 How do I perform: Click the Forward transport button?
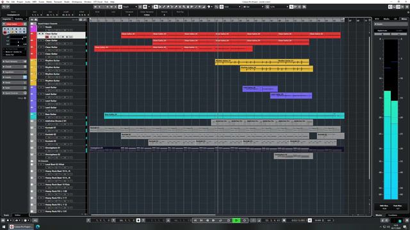point(213,220)
